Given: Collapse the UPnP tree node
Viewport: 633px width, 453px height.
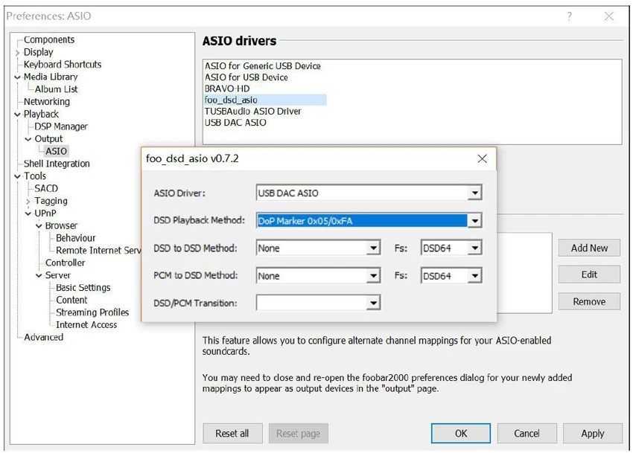Looking at the screenshot, I should click(28, 213).
